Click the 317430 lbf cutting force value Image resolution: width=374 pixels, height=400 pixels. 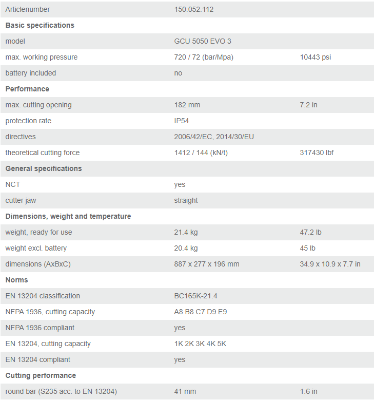317,153
